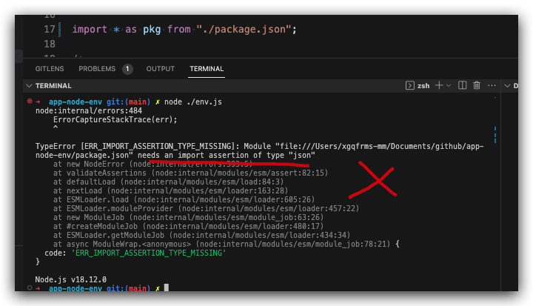Viewport: 533px width, 306px height.
Task: Open the terminal more actions menu
Action: tap(492, 85)
